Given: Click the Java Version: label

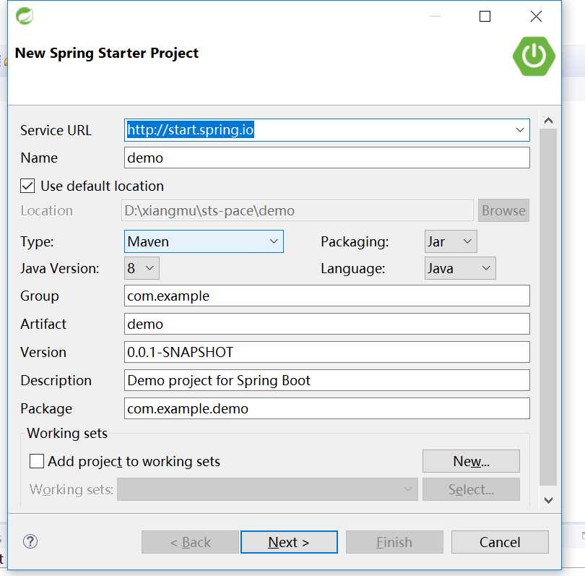Looking at the screenshot, I should (60, 268).
